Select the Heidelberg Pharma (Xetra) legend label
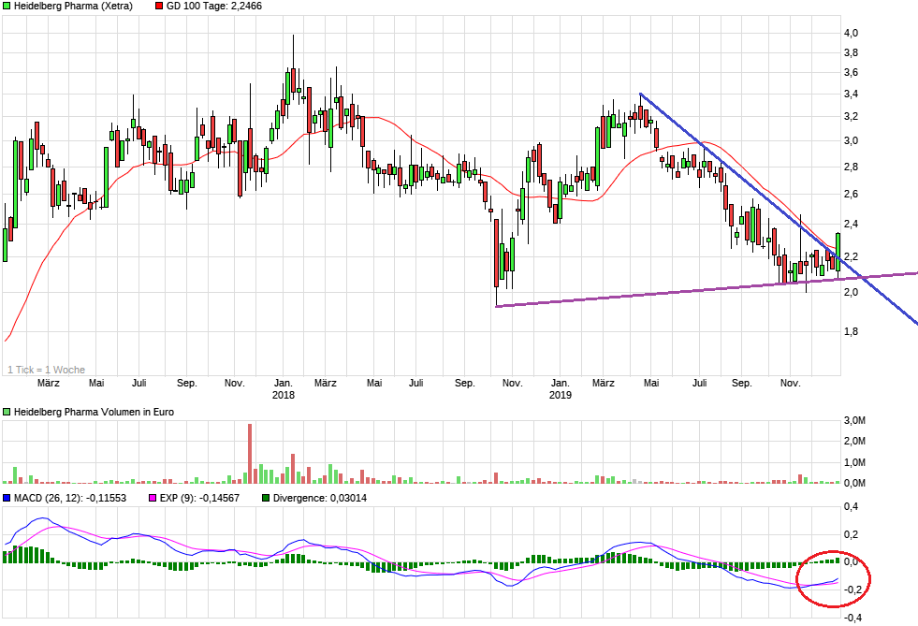 [73, 6]
